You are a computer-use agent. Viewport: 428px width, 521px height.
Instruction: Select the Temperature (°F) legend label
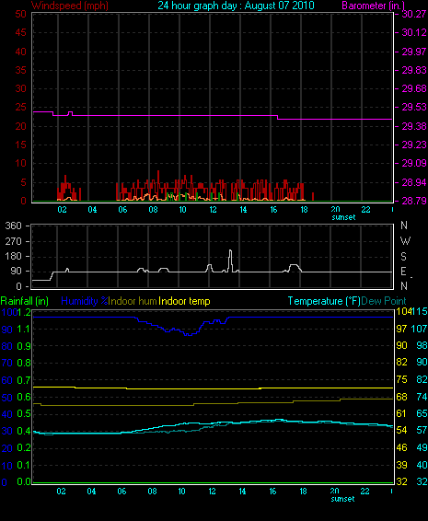(324, 301)
